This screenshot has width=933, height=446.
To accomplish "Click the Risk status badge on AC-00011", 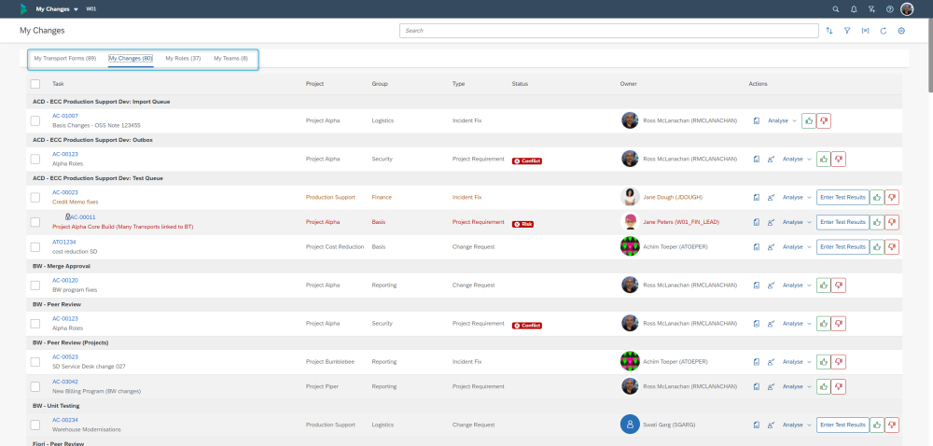I will pos(522,224).
